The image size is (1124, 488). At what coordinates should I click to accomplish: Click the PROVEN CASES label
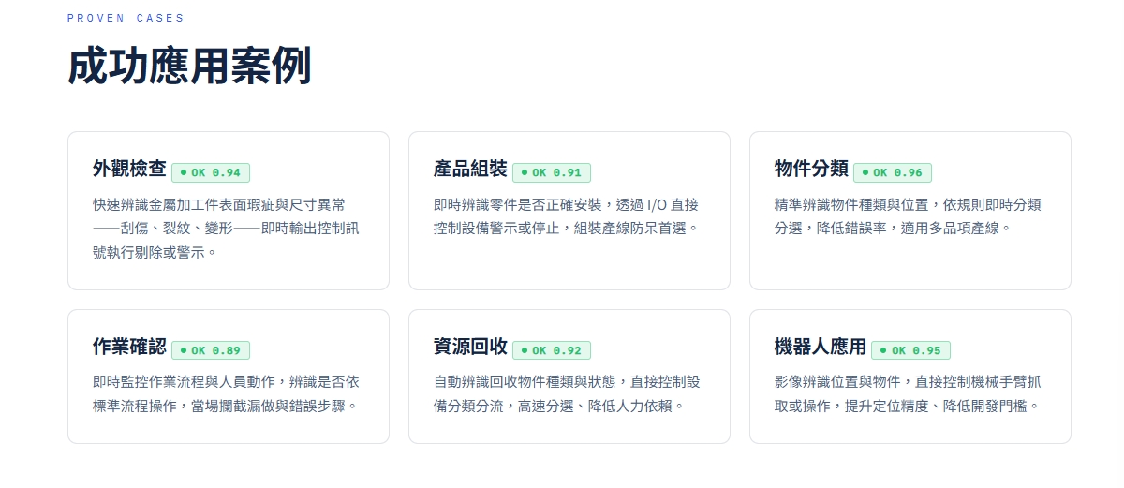126,18
